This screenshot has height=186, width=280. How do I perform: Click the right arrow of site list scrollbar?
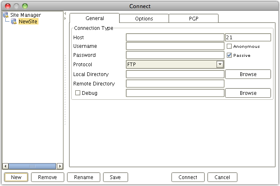[x=60, y=166]
